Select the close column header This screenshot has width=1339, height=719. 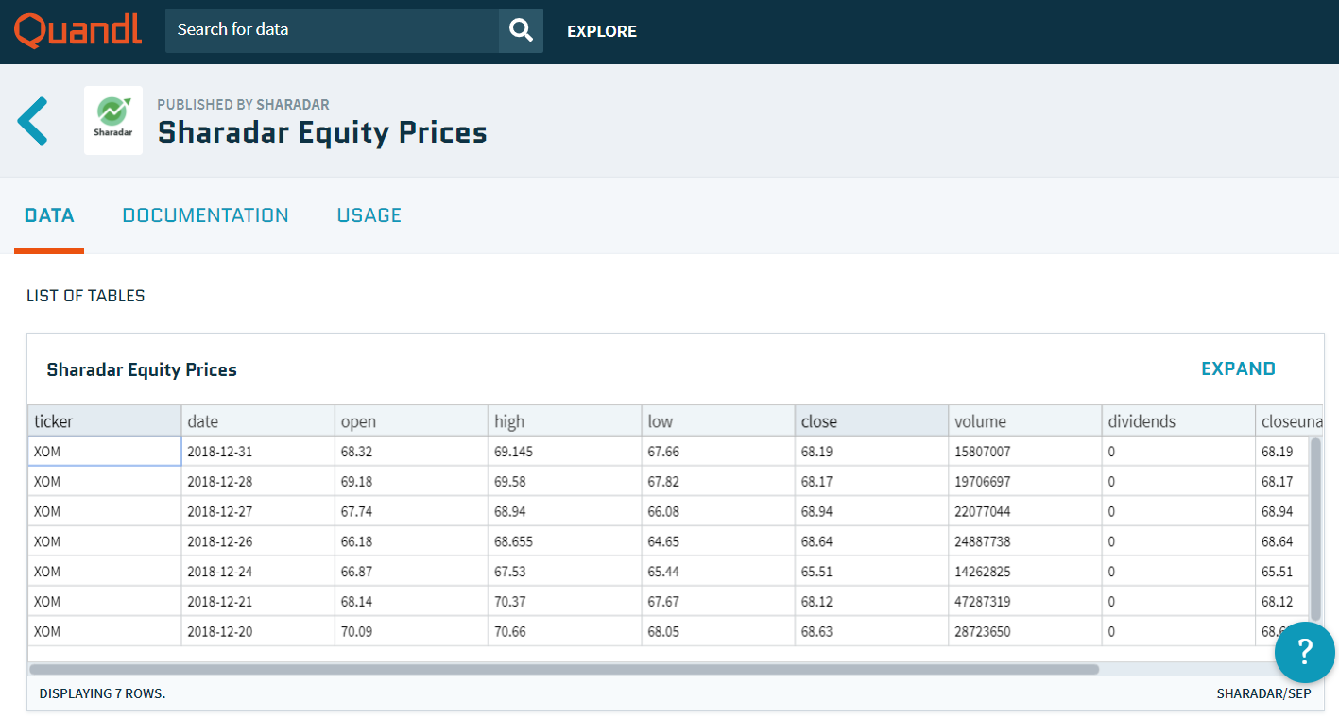pyautogui.click(x=871, y=421)
